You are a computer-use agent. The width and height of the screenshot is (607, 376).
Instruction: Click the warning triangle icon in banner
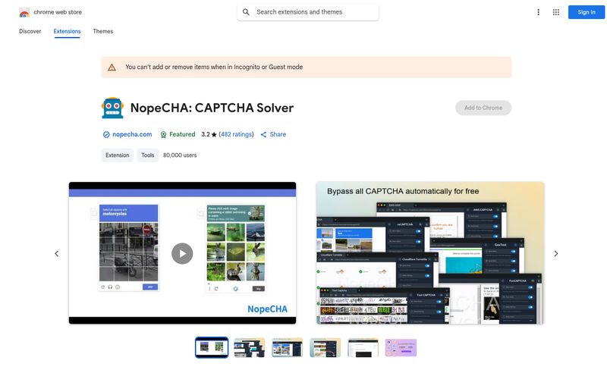click(112, 67)
